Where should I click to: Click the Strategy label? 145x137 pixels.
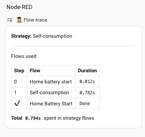[x=21, y=36]
